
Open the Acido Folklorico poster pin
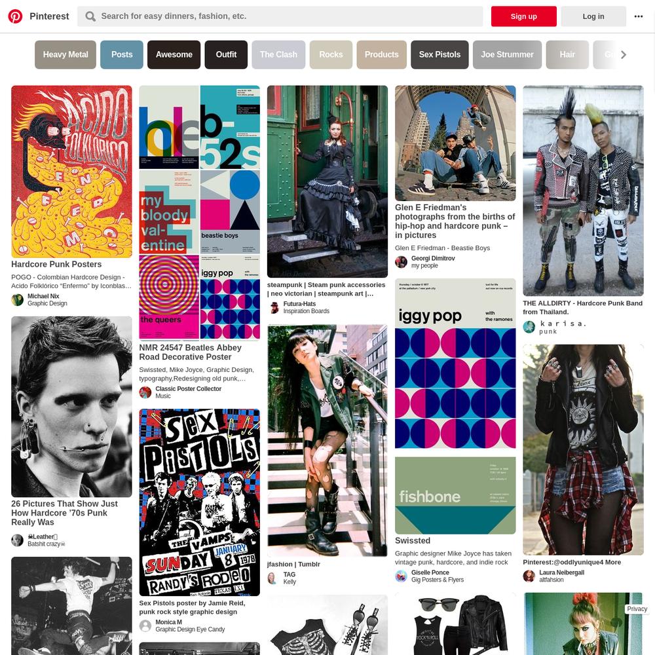71,172
